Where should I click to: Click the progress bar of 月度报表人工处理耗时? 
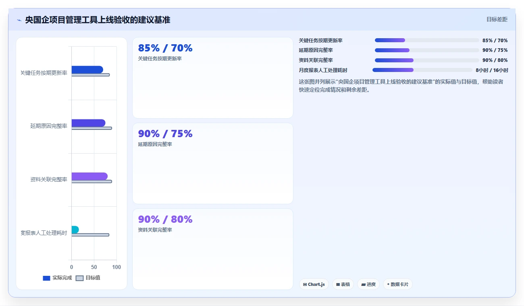point(422,70)
